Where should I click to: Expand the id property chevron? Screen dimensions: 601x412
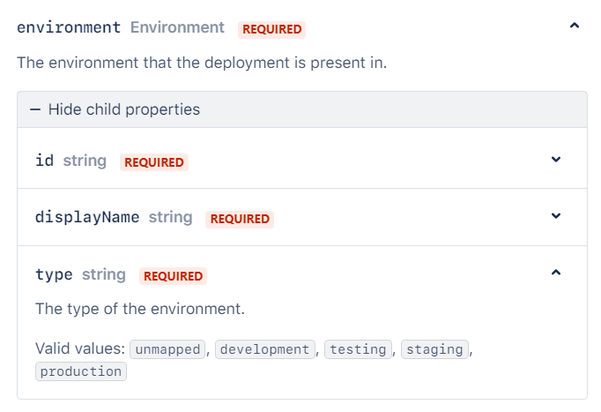pos(556,160)
